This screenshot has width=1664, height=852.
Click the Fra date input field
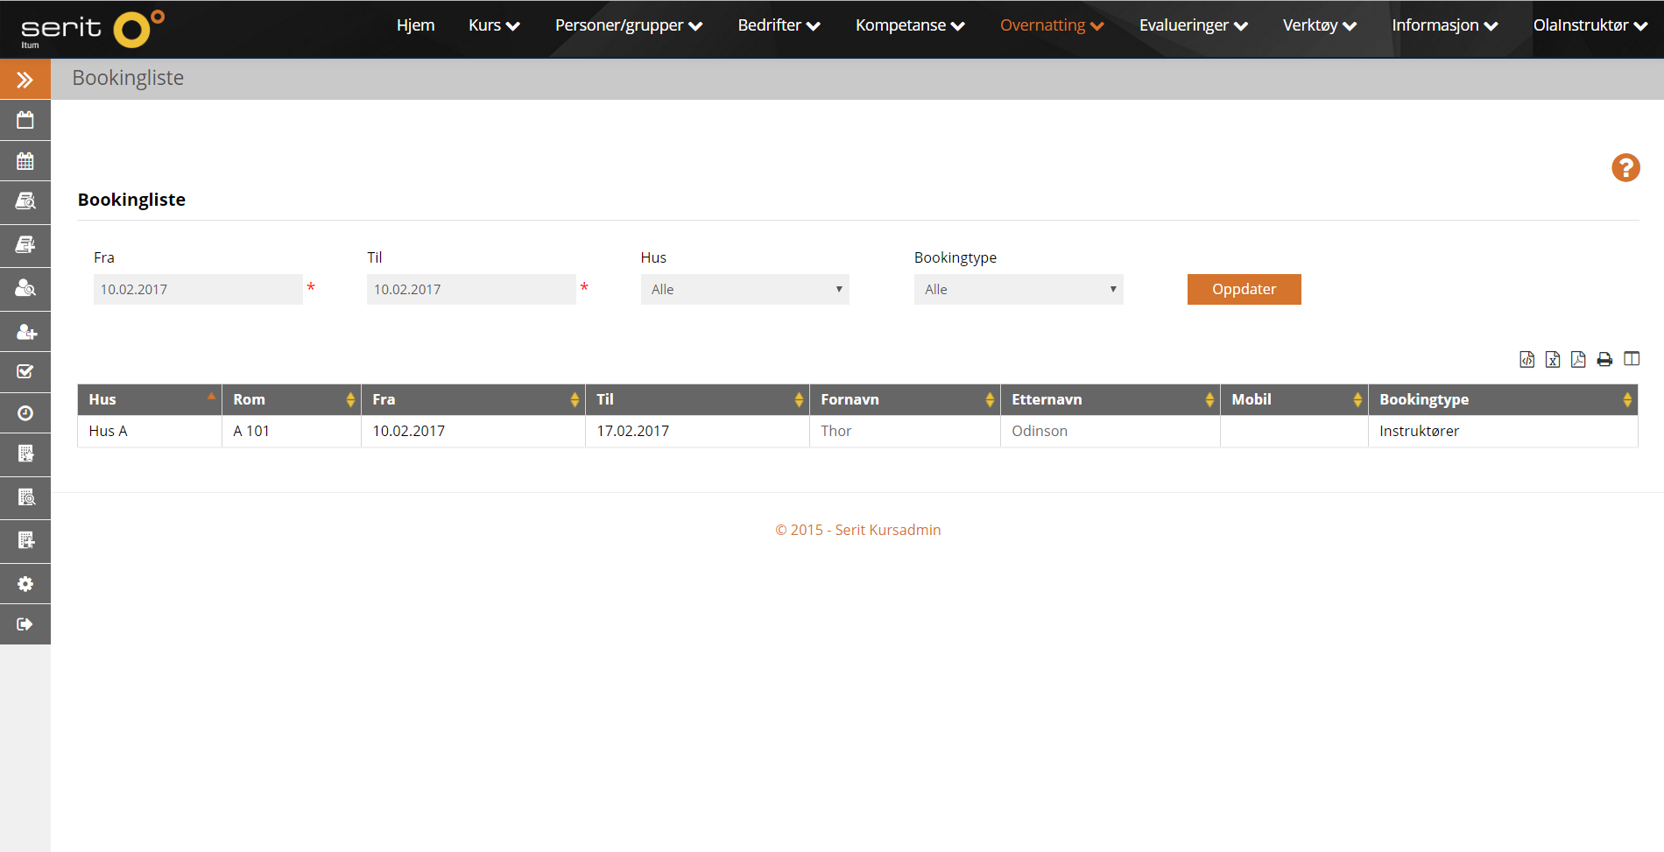[198, 289]
